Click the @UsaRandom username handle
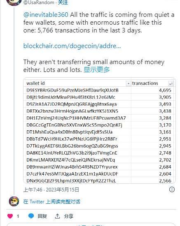180x226 pixels. (39, 2)
